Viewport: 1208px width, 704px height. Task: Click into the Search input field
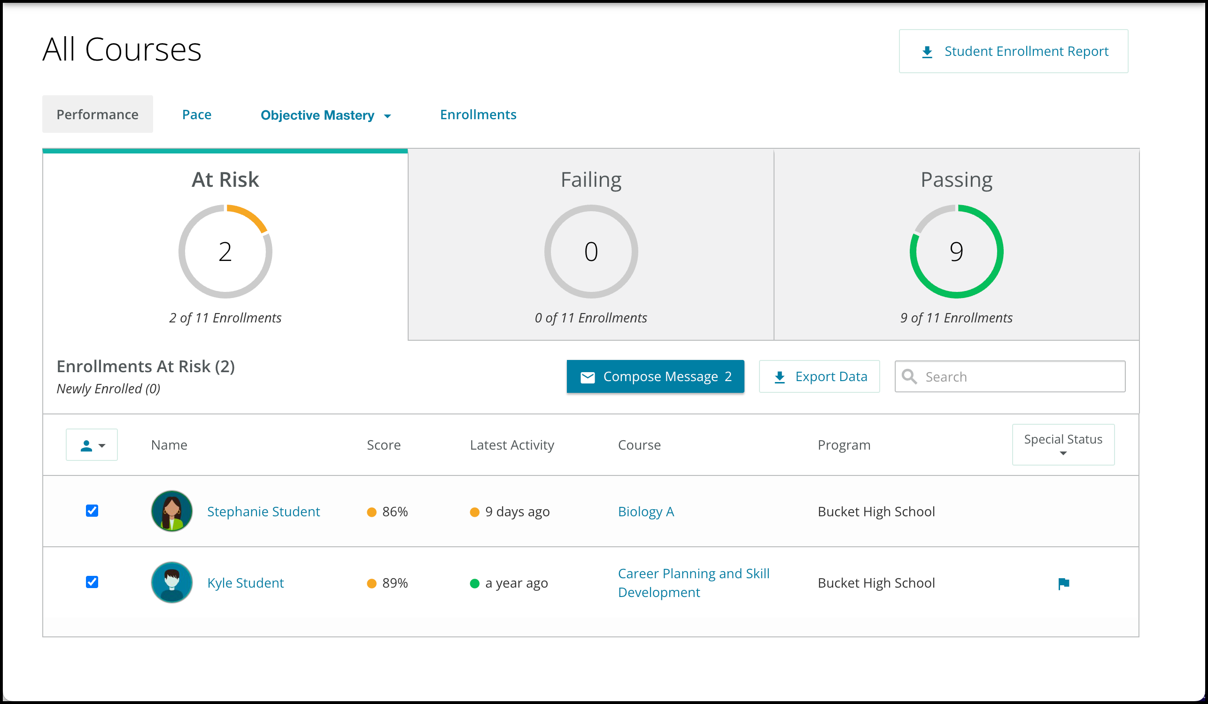[1010, 376]
